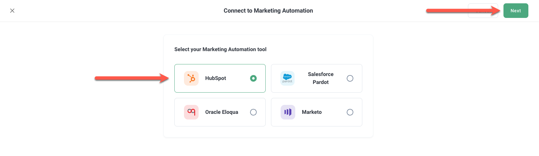Click the purple Marketo logo icon
539x156 pixels.
point(288,112)
